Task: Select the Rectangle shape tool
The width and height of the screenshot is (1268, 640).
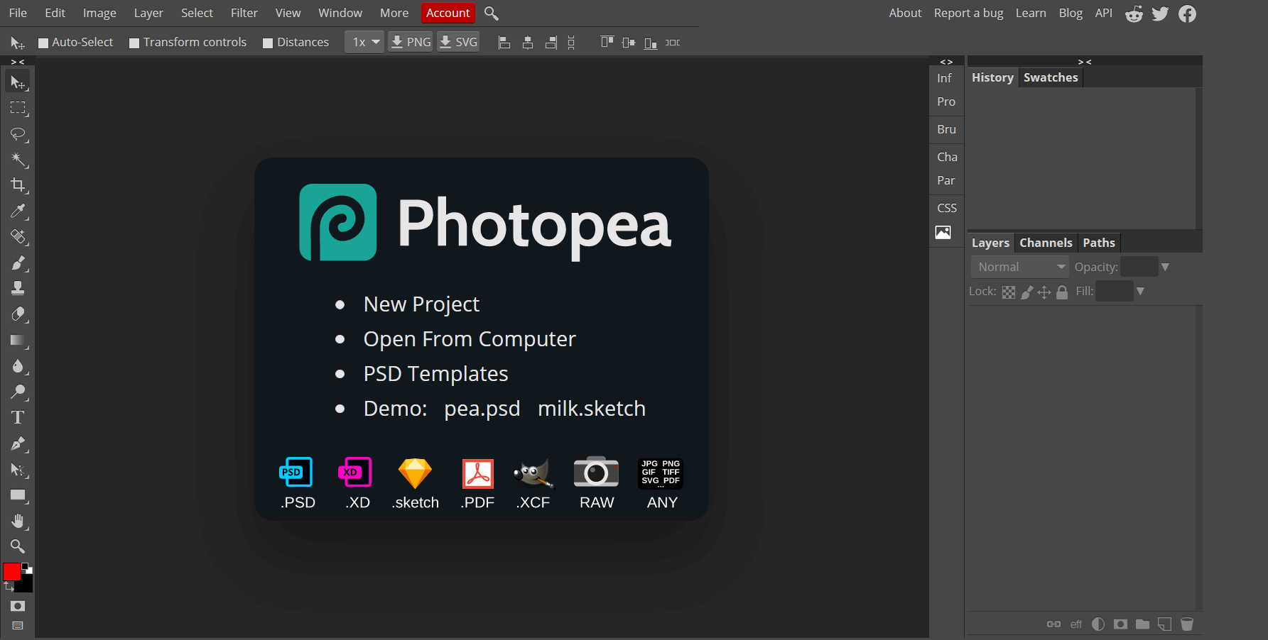Action: 18,495
